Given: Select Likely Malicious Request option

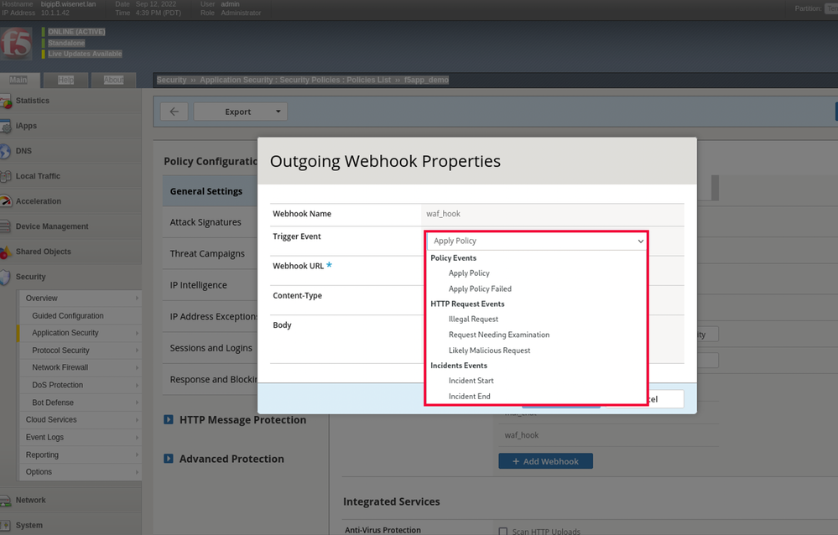Looking at the screenshot, I should point(489,351).
